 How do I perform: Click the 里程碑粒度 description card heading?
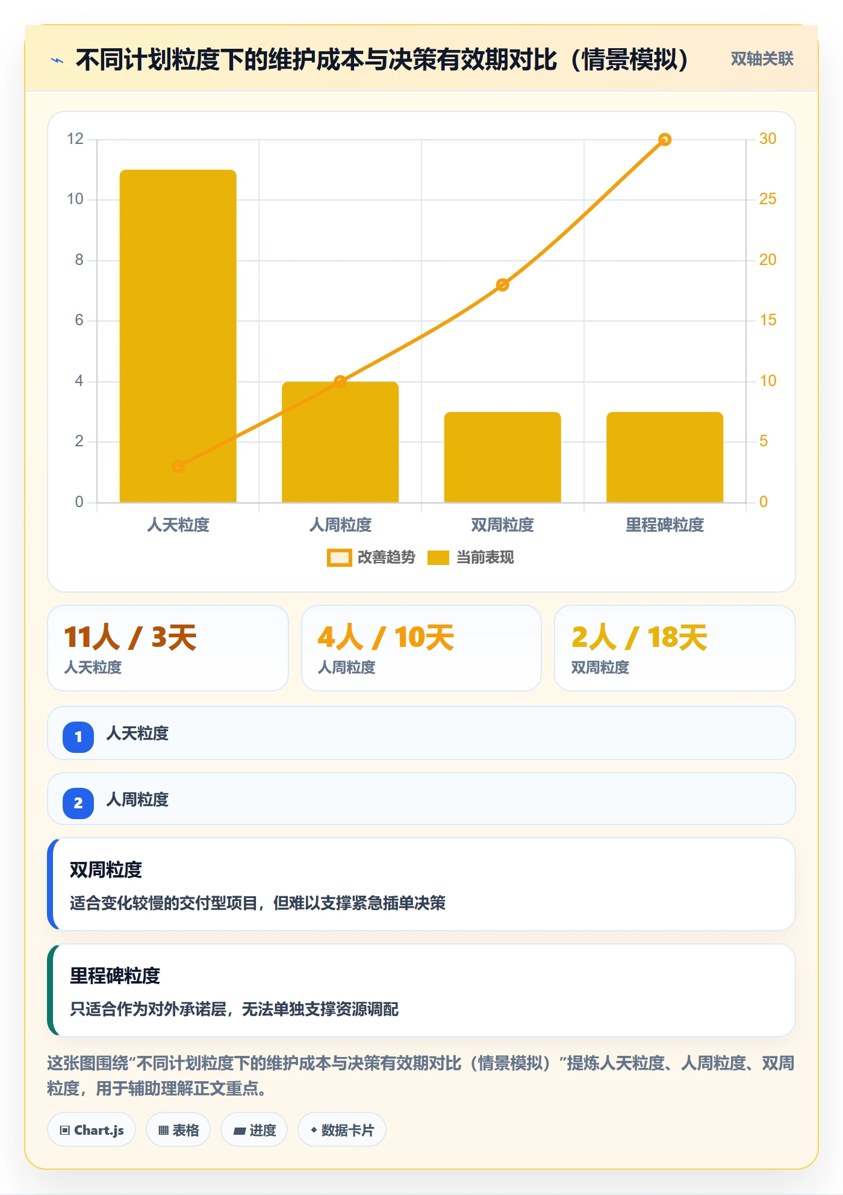click(x=115, y=976)
